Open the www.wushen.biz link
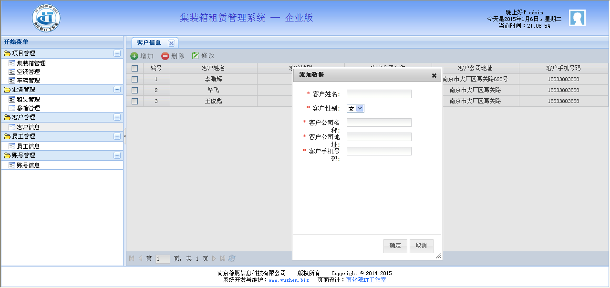This screenshot has width=610, height=288. pyautogui.click(x=289, y=280)
